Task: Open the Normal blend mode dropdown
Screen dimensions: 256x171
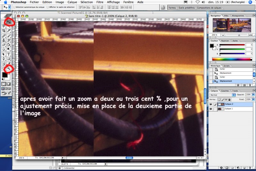Action: tap(222, 95)
